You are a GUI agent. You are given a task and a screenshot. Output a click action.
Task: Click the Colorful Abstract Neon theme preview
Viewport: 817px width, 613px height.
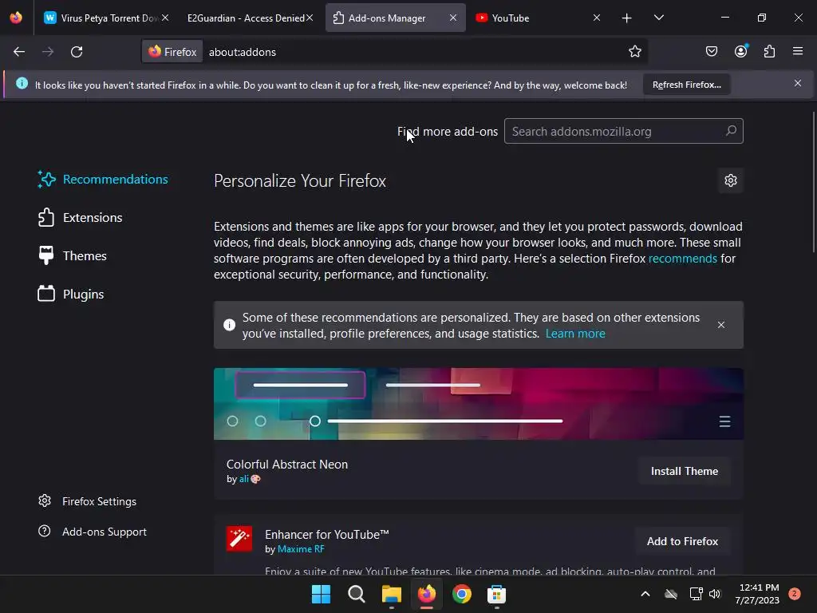point(479,404)
